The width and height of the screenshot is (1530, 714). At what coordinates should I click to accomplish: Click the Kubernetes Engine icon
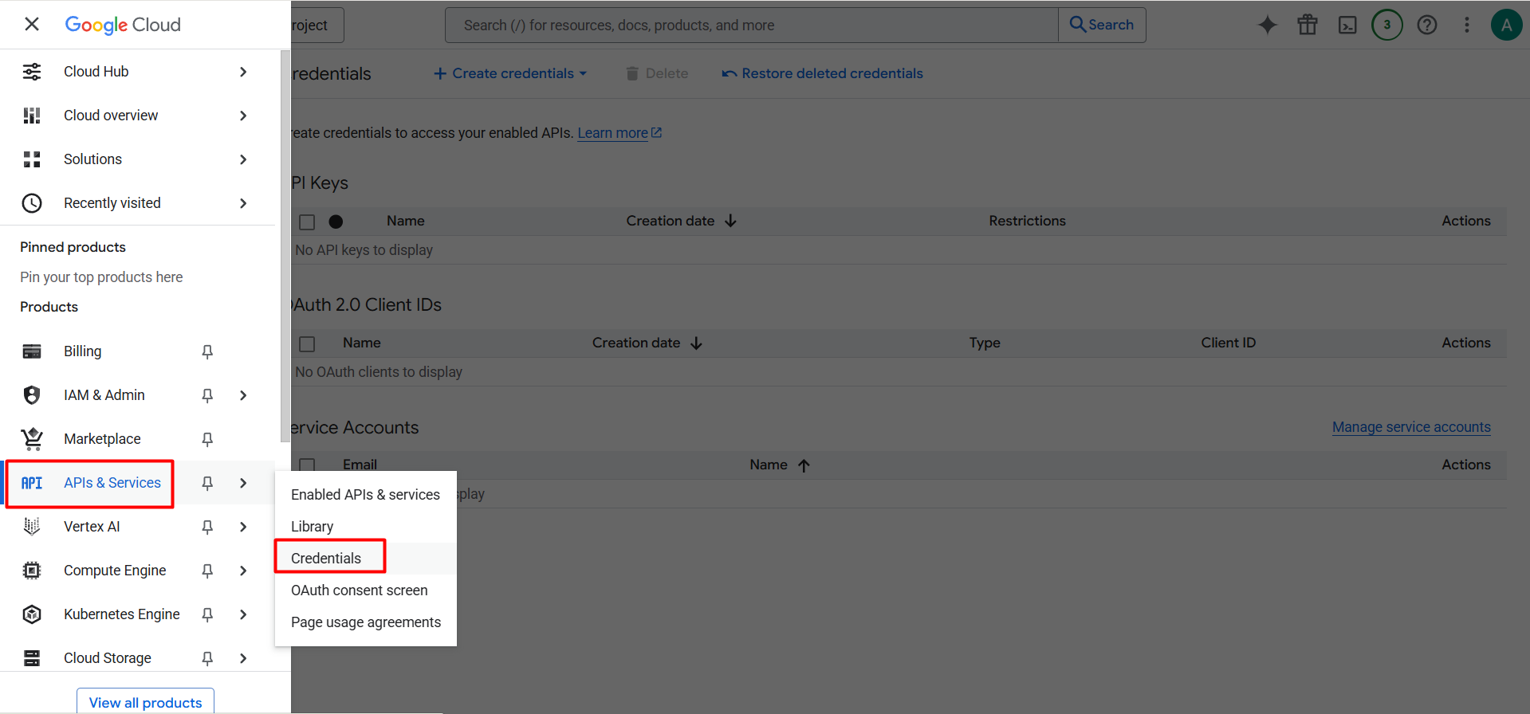point(32,614)
